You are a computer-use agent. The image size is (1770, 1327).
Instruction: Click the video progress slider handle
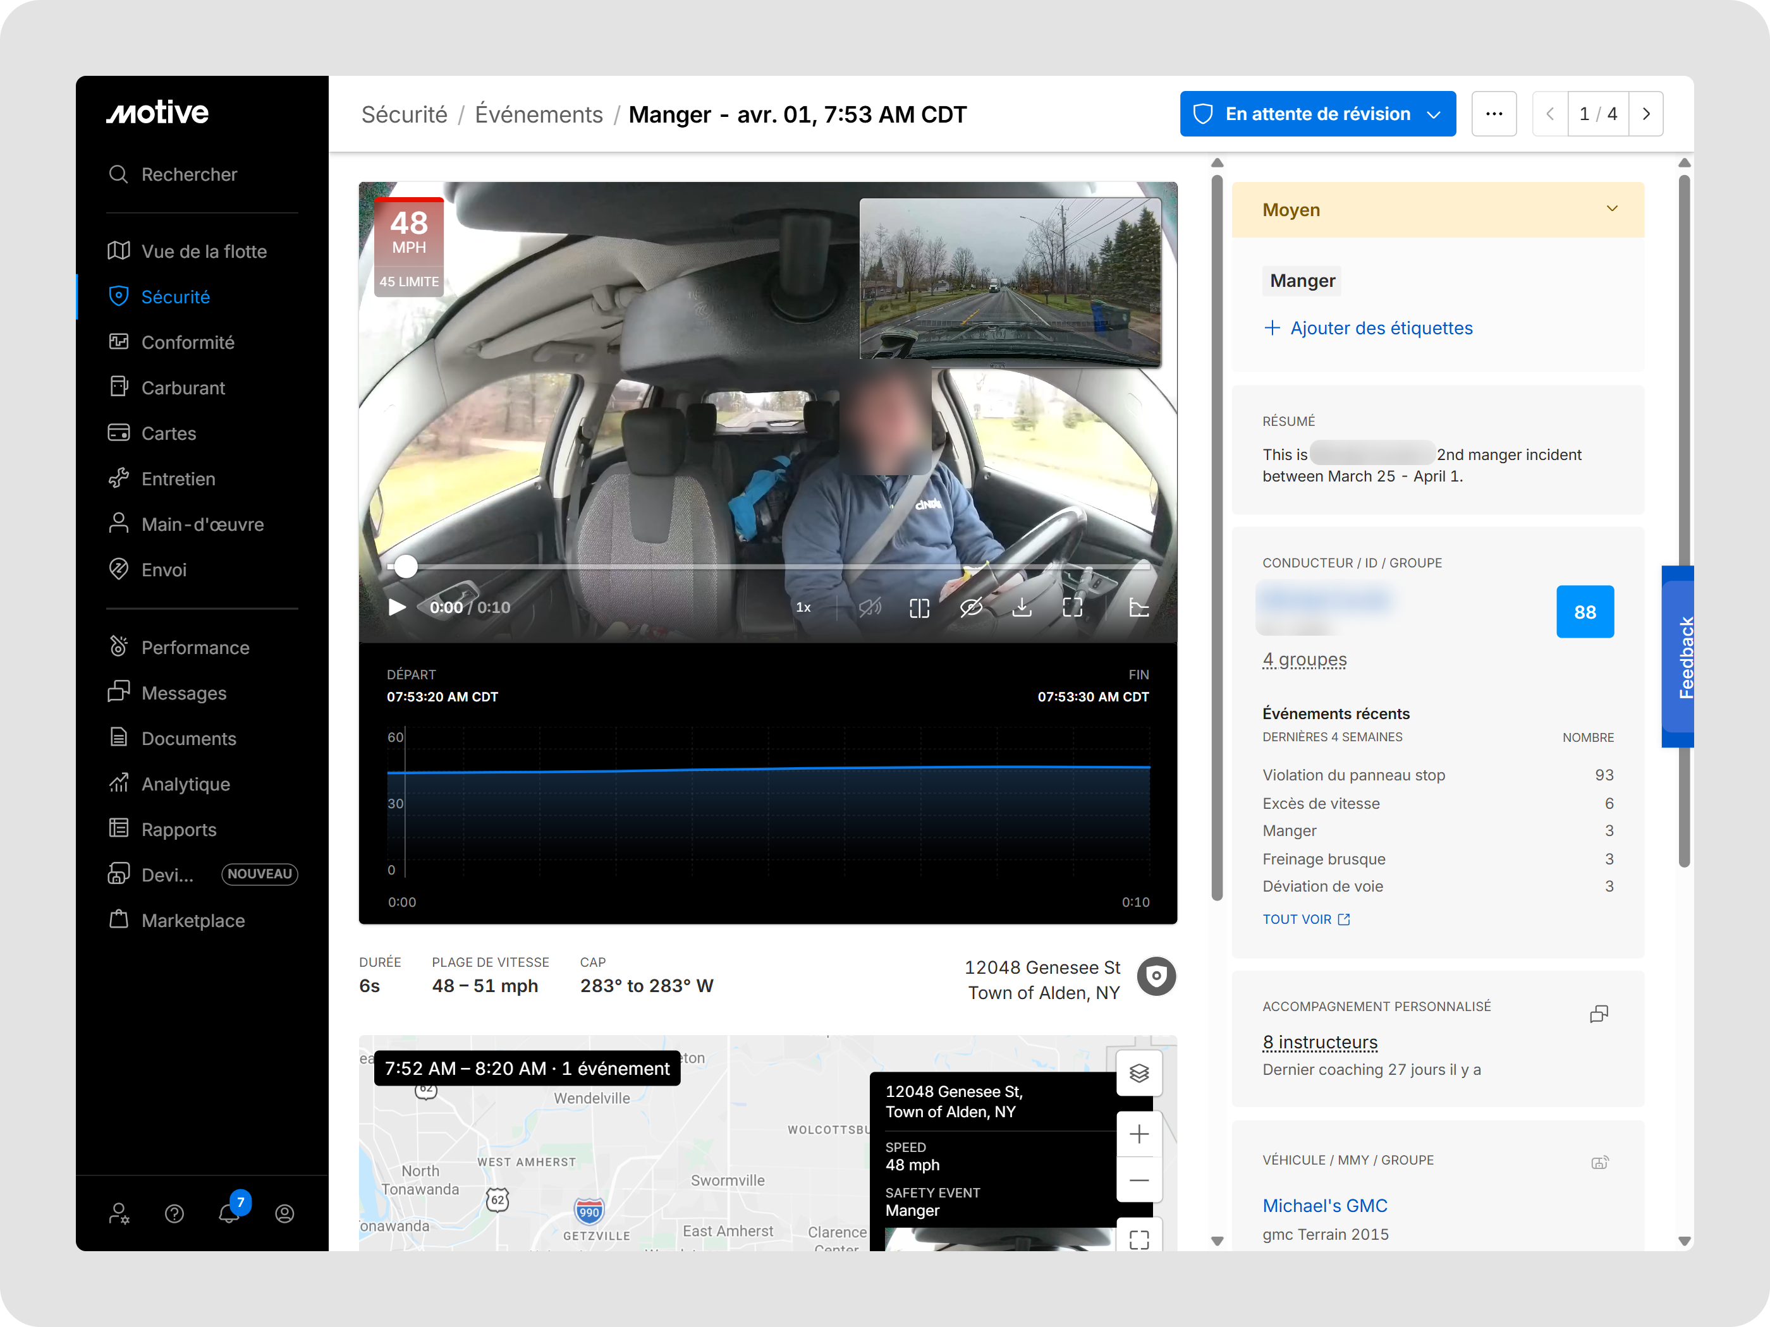coord(406,566)
